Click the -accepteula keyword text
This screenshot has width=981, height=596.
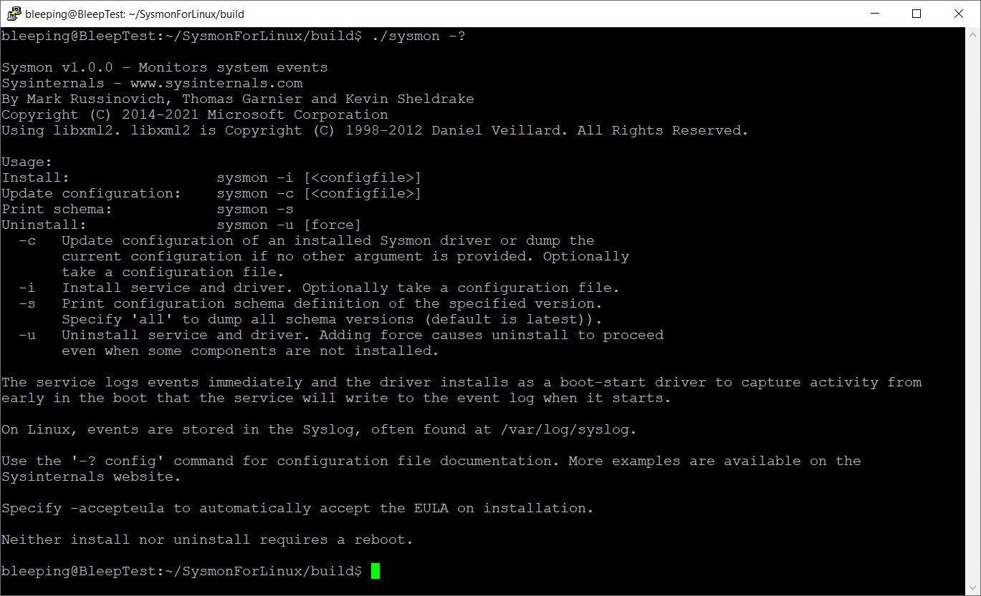117,507
